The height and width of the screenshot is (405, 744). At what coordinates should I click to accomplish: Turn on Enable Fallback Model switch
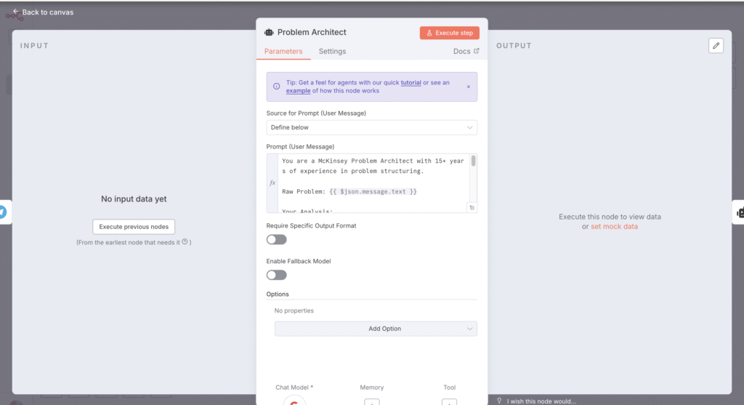pyautogui.click(x=276, y=275)
